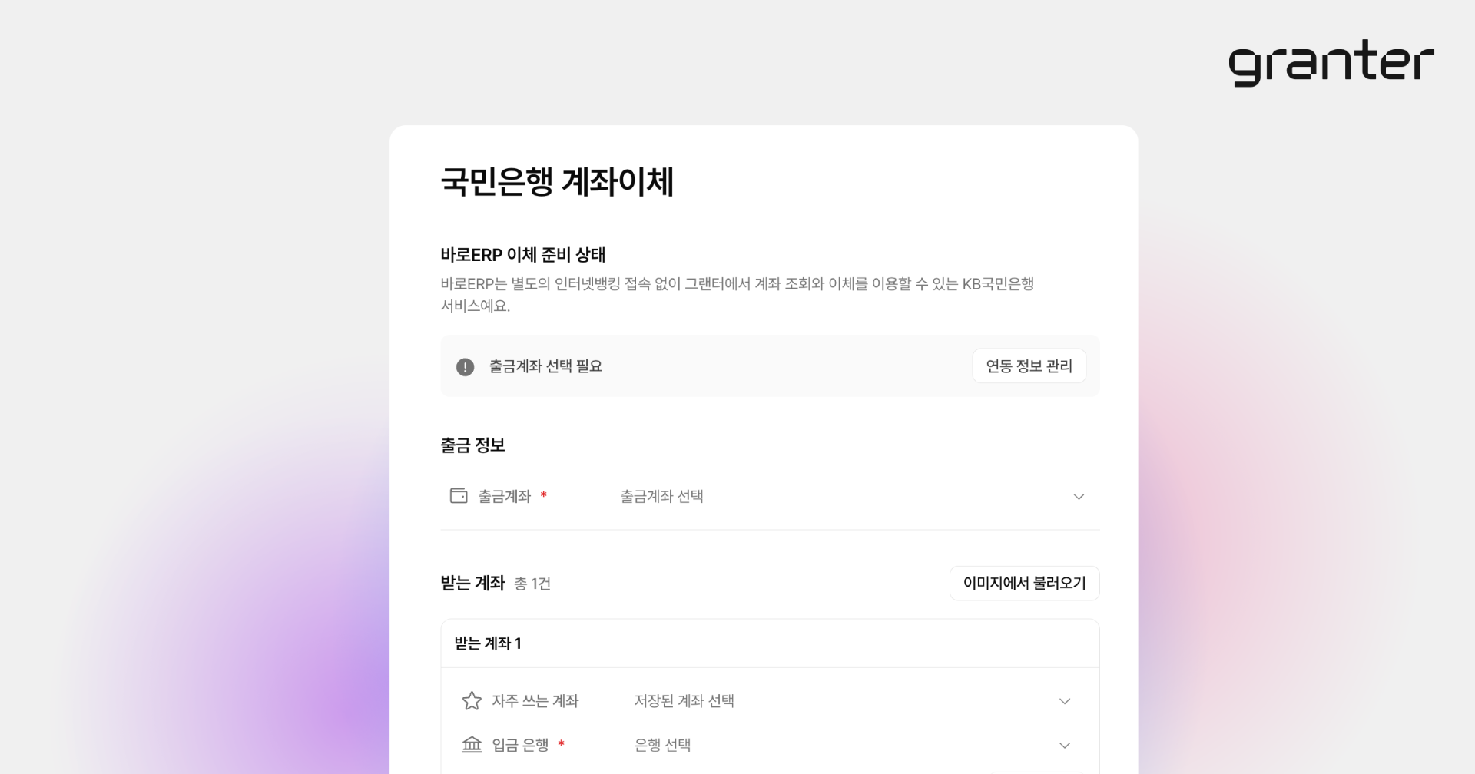Image resolution: width=1475 pixels, height=774 pixels.
Task: Click the 입금 은행 field label
Action: [520, 745]
